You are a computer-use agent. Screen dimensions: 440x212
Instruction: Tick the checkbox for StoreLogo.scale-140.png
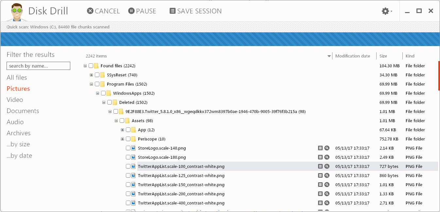click(x=128, y=148)
